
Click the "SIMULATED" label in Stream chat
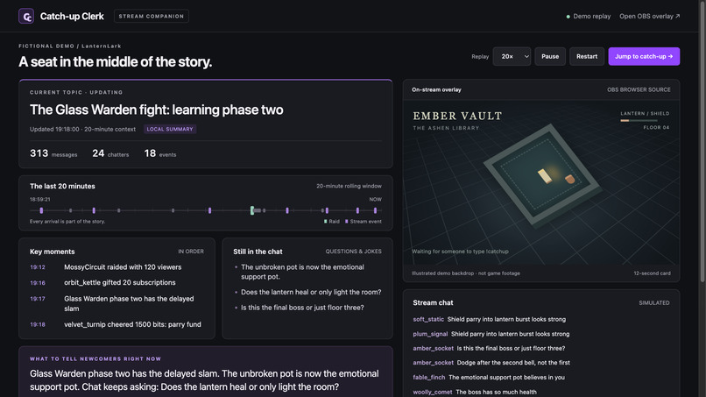[653, 303]
